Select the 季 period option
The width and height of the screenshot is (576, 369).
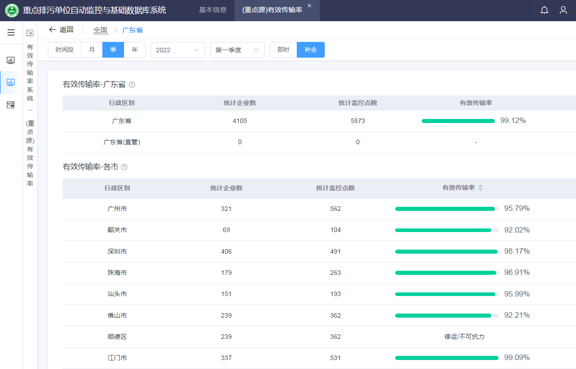coord(113,50)
